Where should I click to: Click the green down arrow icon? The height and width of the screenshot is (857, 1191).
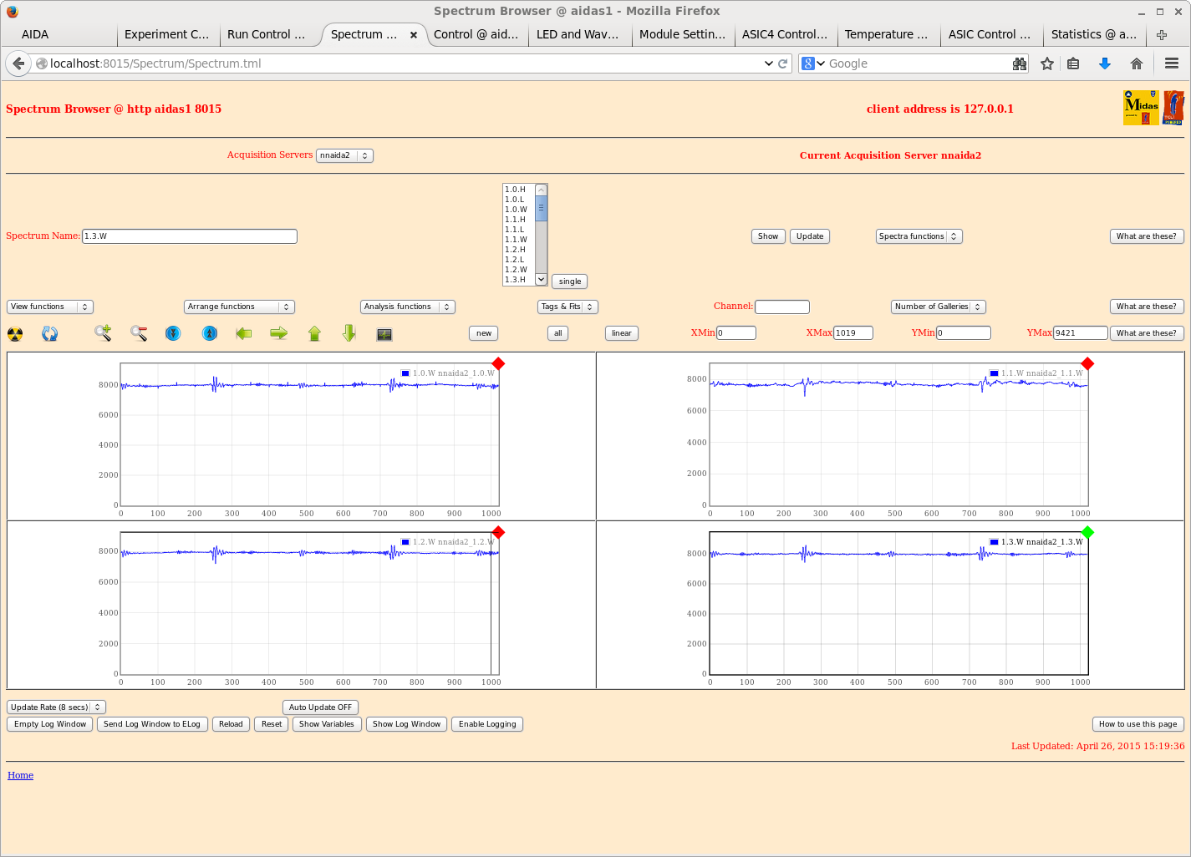click(x=349, y=333)
